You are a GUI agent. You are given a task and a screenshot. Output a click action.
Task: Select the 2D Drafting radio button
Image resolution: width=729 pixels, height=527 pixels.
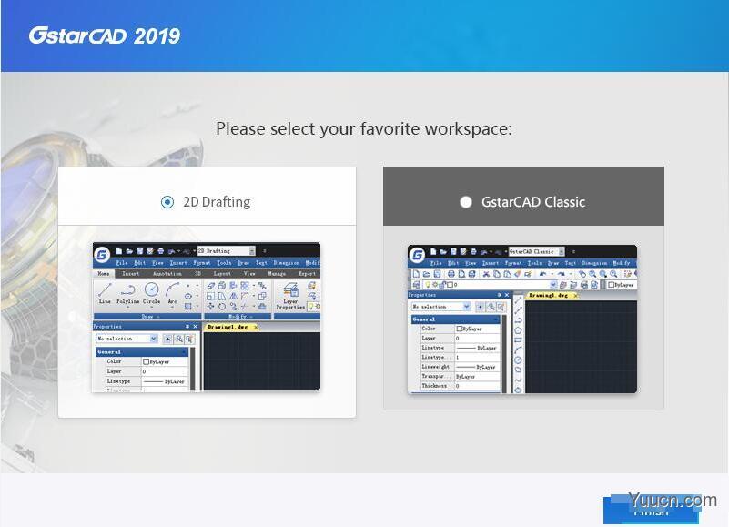167,202
